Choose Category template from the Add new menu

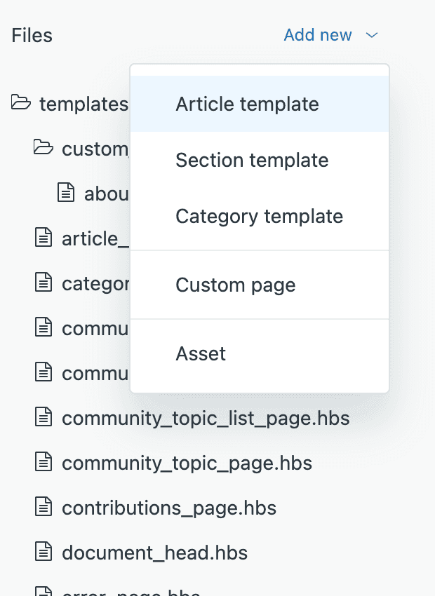258,216
